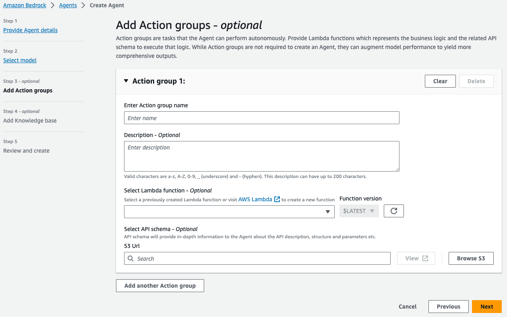Clear the Action group 1 form
Viewport: 507px width, 317px height.
[x=440, y=81]
